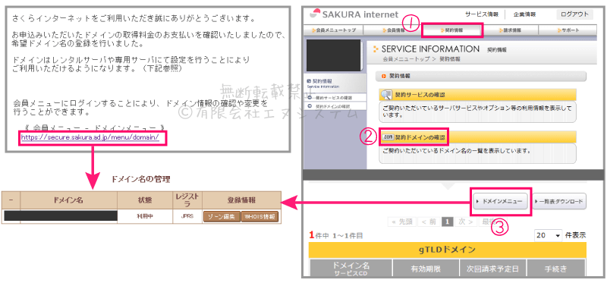
Task: Click the orange square icon beside the 契約情報 heading
Action: (x=384, y=77)
